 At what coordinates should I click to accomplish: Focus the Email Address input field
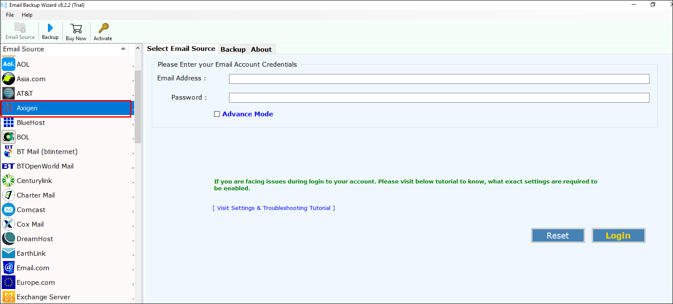tap(439, 79)
